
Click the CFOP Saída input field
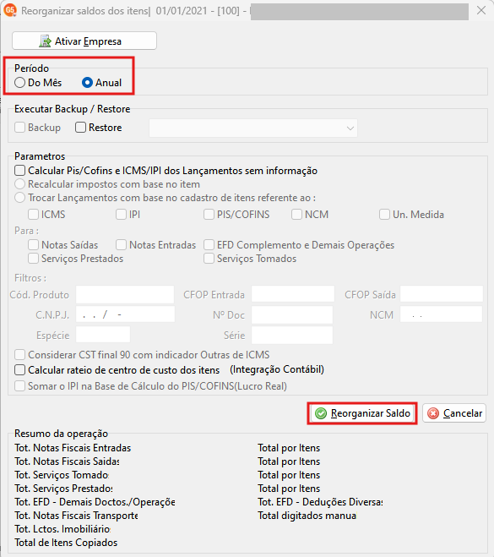(442, 294)
